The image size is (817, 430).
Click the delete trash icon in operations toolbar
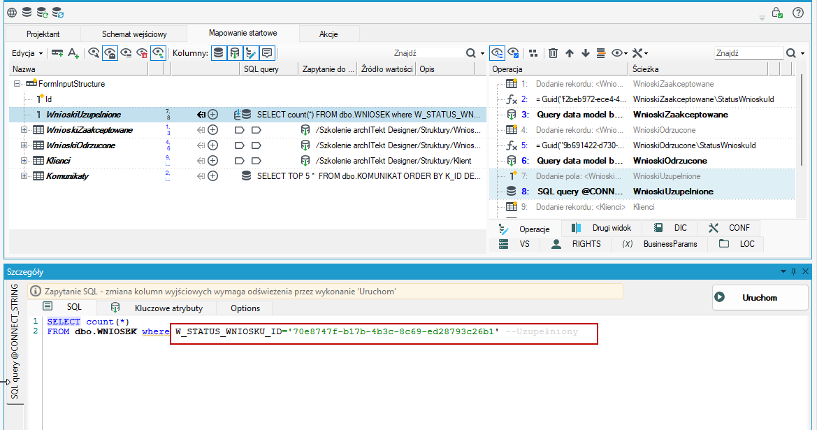pos(554,53)
